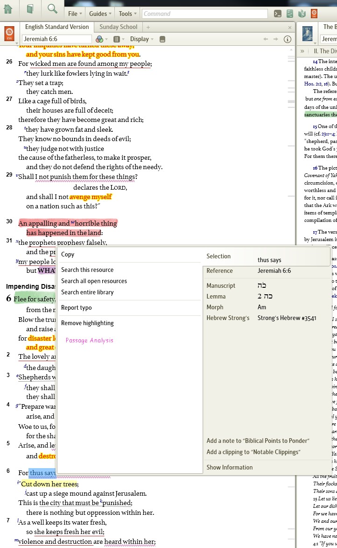Screen dimensions: 337x548
Task: Click verse number 29
Action: 9,175
